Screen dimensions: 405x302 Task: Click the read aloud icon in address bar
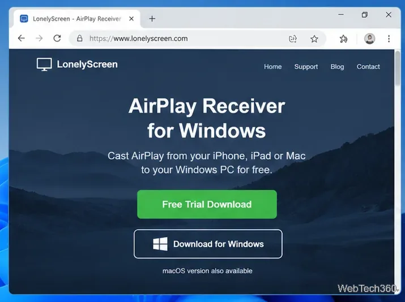[293, 38]
